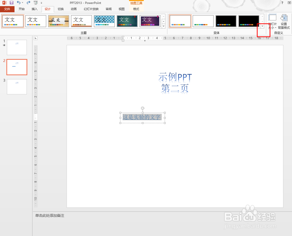Screen dimensions: 292x236
Task: Select the second black variant
Action: 249,21
